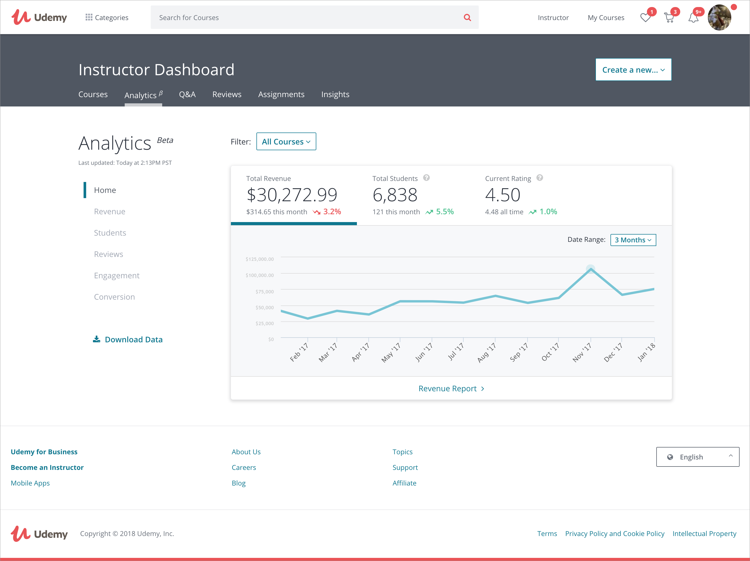This screenshot has height=561, width=750.
Task: Open Become an Instructor footer link
Action: (x=47, y=468)
